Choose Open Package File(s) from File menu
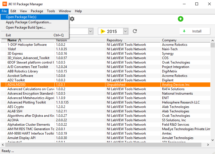This screenshot has width=215, height=154. coord(21,17)
